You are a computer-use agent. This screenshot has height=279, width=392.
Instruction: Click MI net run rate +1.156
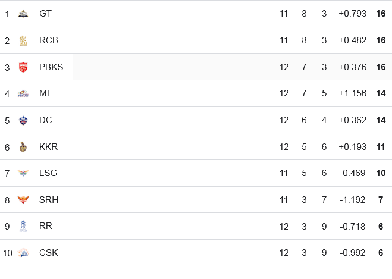(x=353, y=93)
